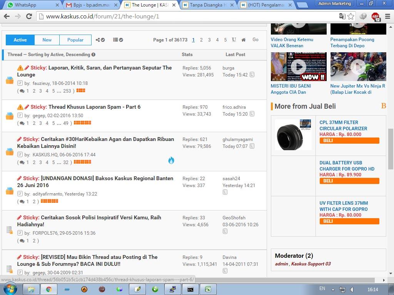394x295 pixels.
Task: Open New Jupiter Mx Vs Ninja video thumbnail
Action: click(x=358, y=66)
